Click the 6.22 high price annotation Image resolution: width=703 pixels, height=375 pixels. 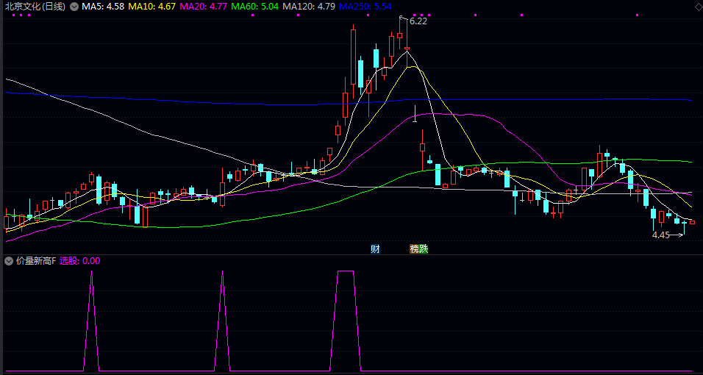(418, 21)
